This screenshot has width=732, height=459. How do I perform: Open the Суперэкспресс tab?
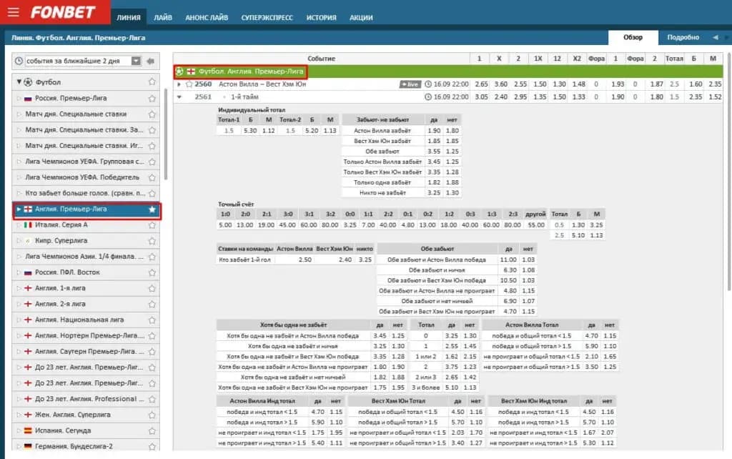pyautogui.click(x=267, y=17)
